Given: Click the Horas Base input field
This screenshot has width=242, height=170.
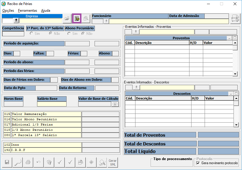Looking at the screenshot, I should coord(14,104).
